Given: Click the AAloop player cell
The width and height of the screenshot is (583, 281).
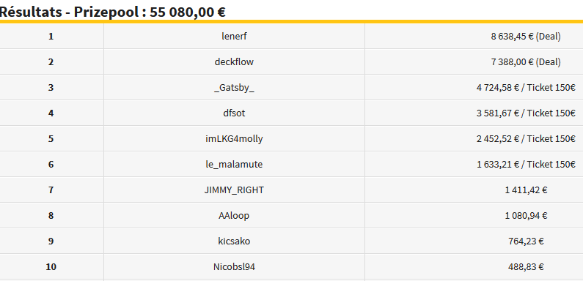Looking at the screenshot, I should (x=234, y=215).
